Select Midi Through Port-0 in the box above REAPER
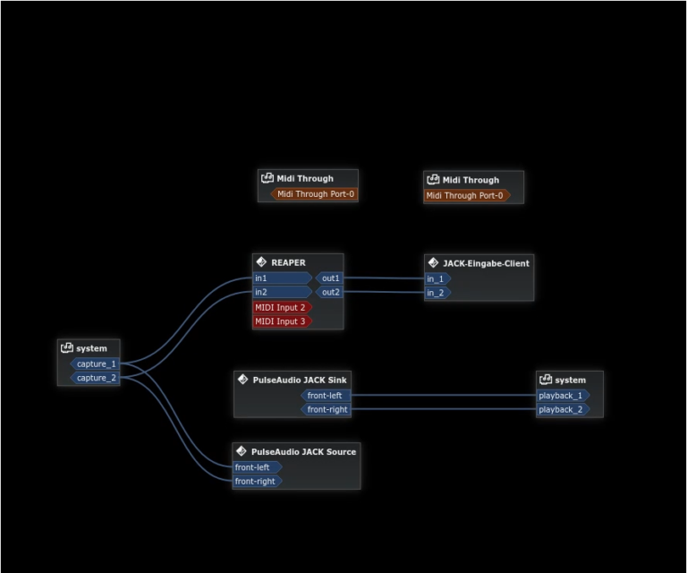687x573 pixels. [314, 193]
